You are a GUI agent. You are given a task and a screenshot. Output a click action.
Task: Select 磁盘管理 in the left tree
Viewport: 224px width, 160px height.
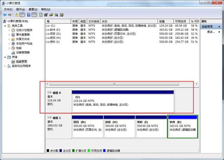pyautogui.click(x=21, y=61)
